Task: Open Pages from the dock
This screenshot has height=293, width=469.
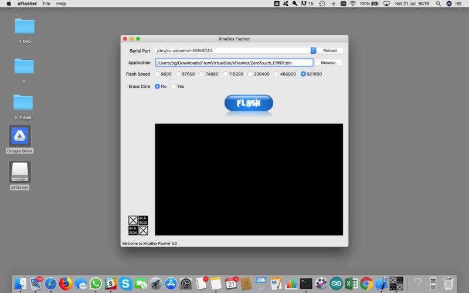Action: point(276,284)
